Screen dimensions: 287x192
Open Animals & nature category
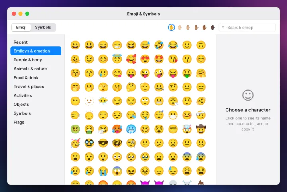click(x=36, y=69)
